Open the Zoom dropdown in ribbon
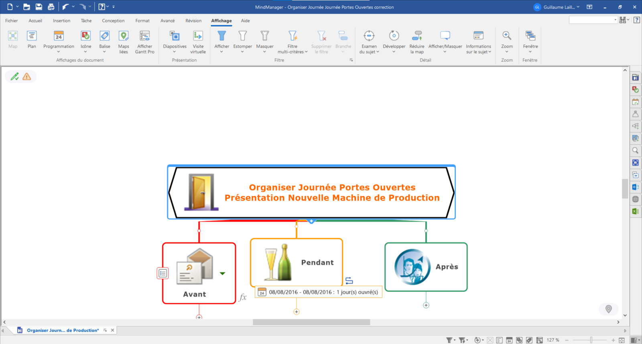 (507, 52)
